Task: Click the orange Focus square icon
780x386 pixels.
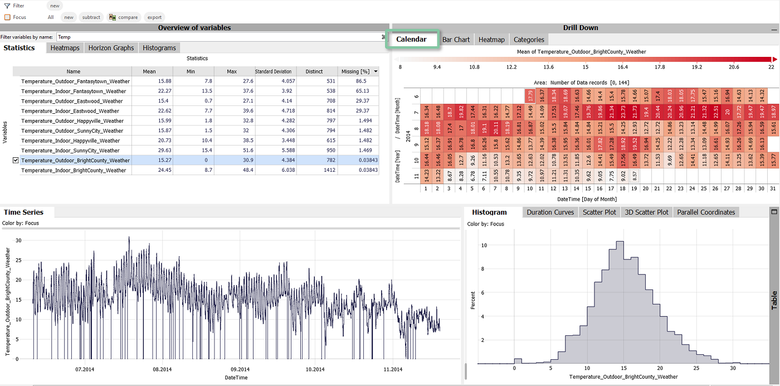Action: 7,17
